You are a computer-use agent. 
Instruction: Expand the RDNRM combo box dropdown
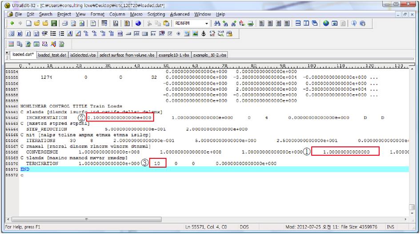click(207, 24)
